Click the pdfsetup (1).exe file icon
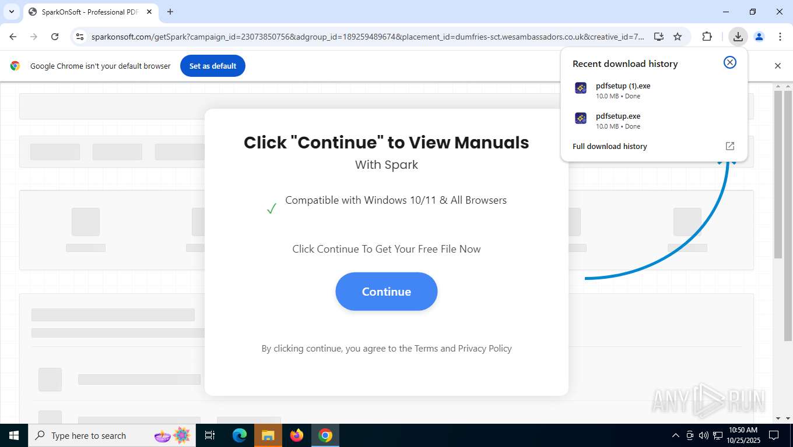 581,88
